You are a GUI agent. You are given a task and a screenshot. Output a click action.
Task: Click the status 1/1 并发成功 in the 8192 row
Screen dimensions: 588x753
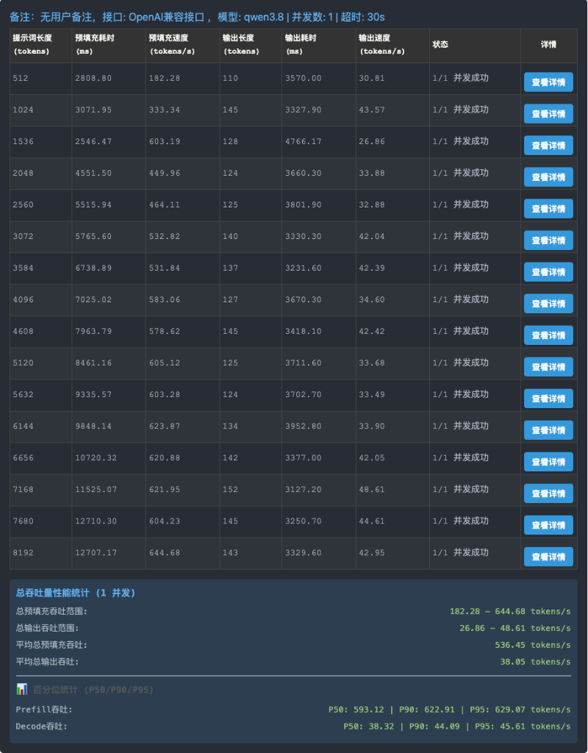pyautogui.click(x=461, y=553)
